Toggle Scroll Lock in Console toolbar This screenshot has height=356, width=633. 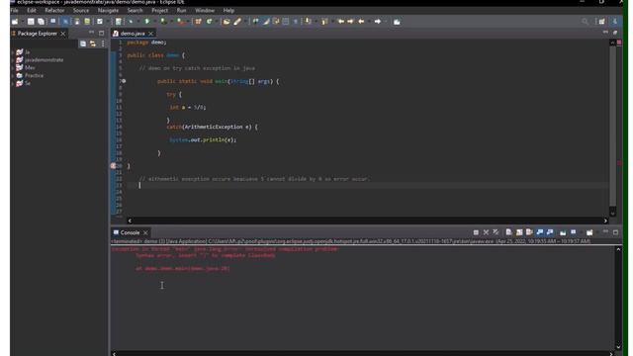(519, 232)
